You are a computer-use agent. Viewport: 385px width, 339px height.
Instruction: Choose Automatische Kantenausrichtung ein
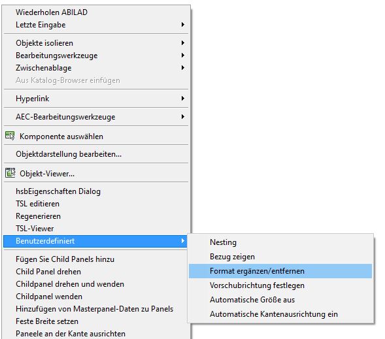tap(280, 314)
